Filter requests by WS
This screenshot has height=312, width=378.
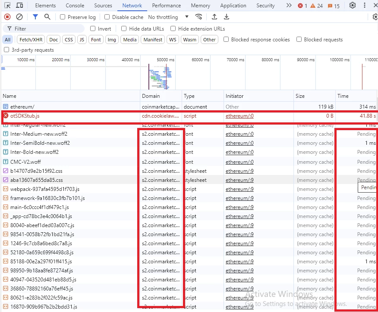click(173, 40)
